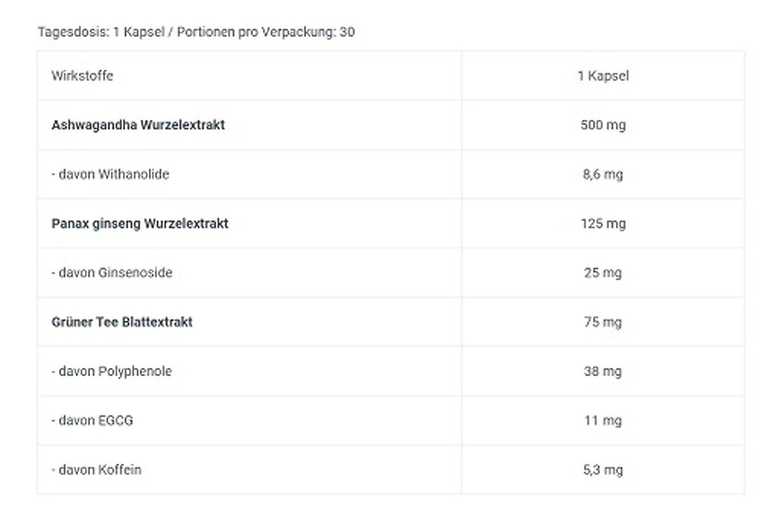Select the "davon Koffein" row label

click(97, 469)
